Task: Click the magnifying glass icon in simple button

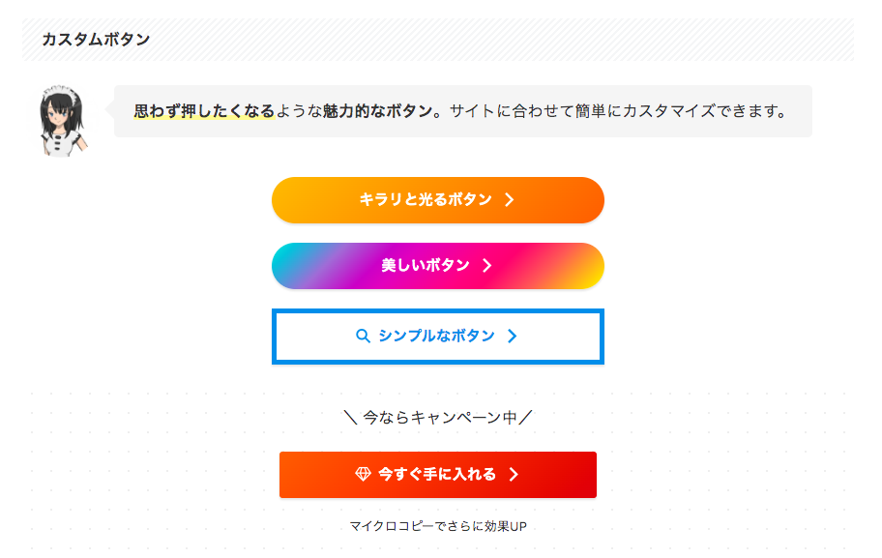Action: pos(363,337)
